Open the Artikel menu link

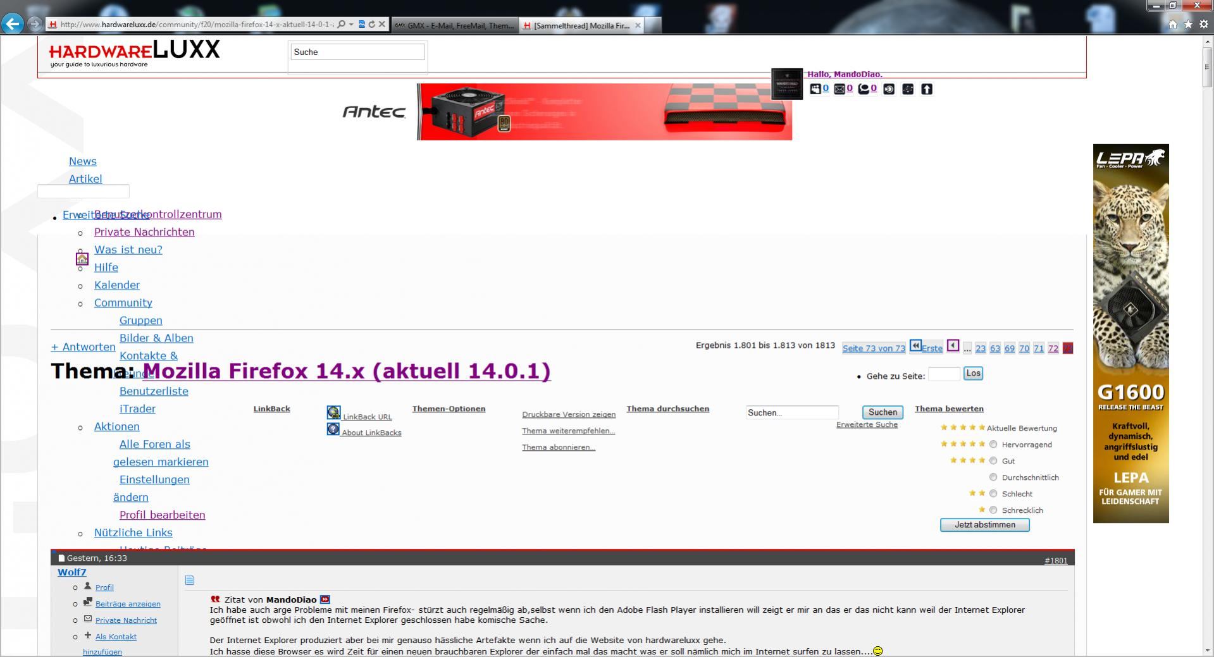coord(85,179)
